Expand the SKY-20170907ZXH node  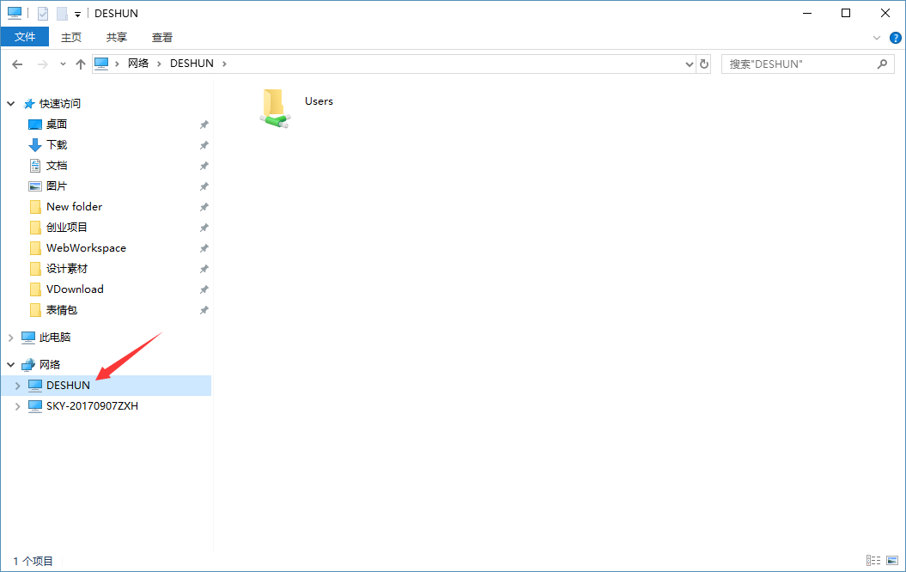coord(17,406)
